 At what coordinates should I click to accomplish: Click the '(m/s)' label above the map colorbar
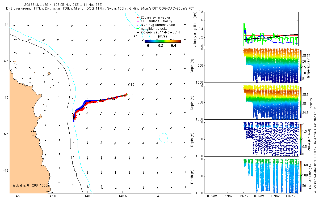tap(162, 36)
